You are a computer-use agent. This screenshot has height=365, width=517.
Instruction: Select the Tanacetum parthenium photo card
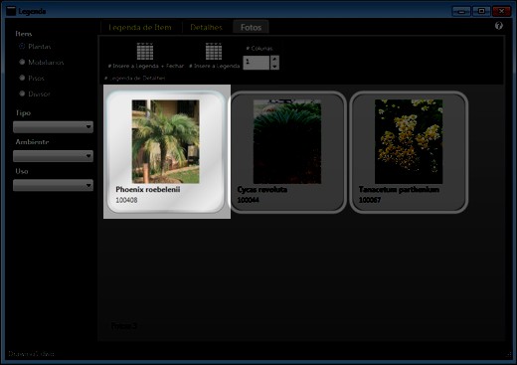409,152
